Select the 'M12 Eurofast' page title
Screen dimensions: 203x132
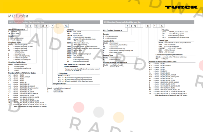(18, 16)
